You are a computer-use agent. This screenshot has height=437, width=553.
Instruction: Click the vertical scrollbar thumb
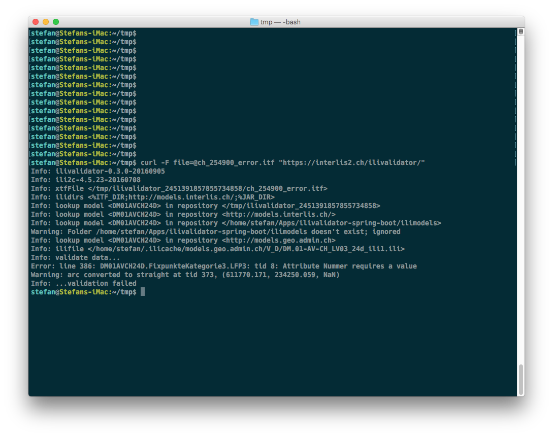[x=521, y=380]
